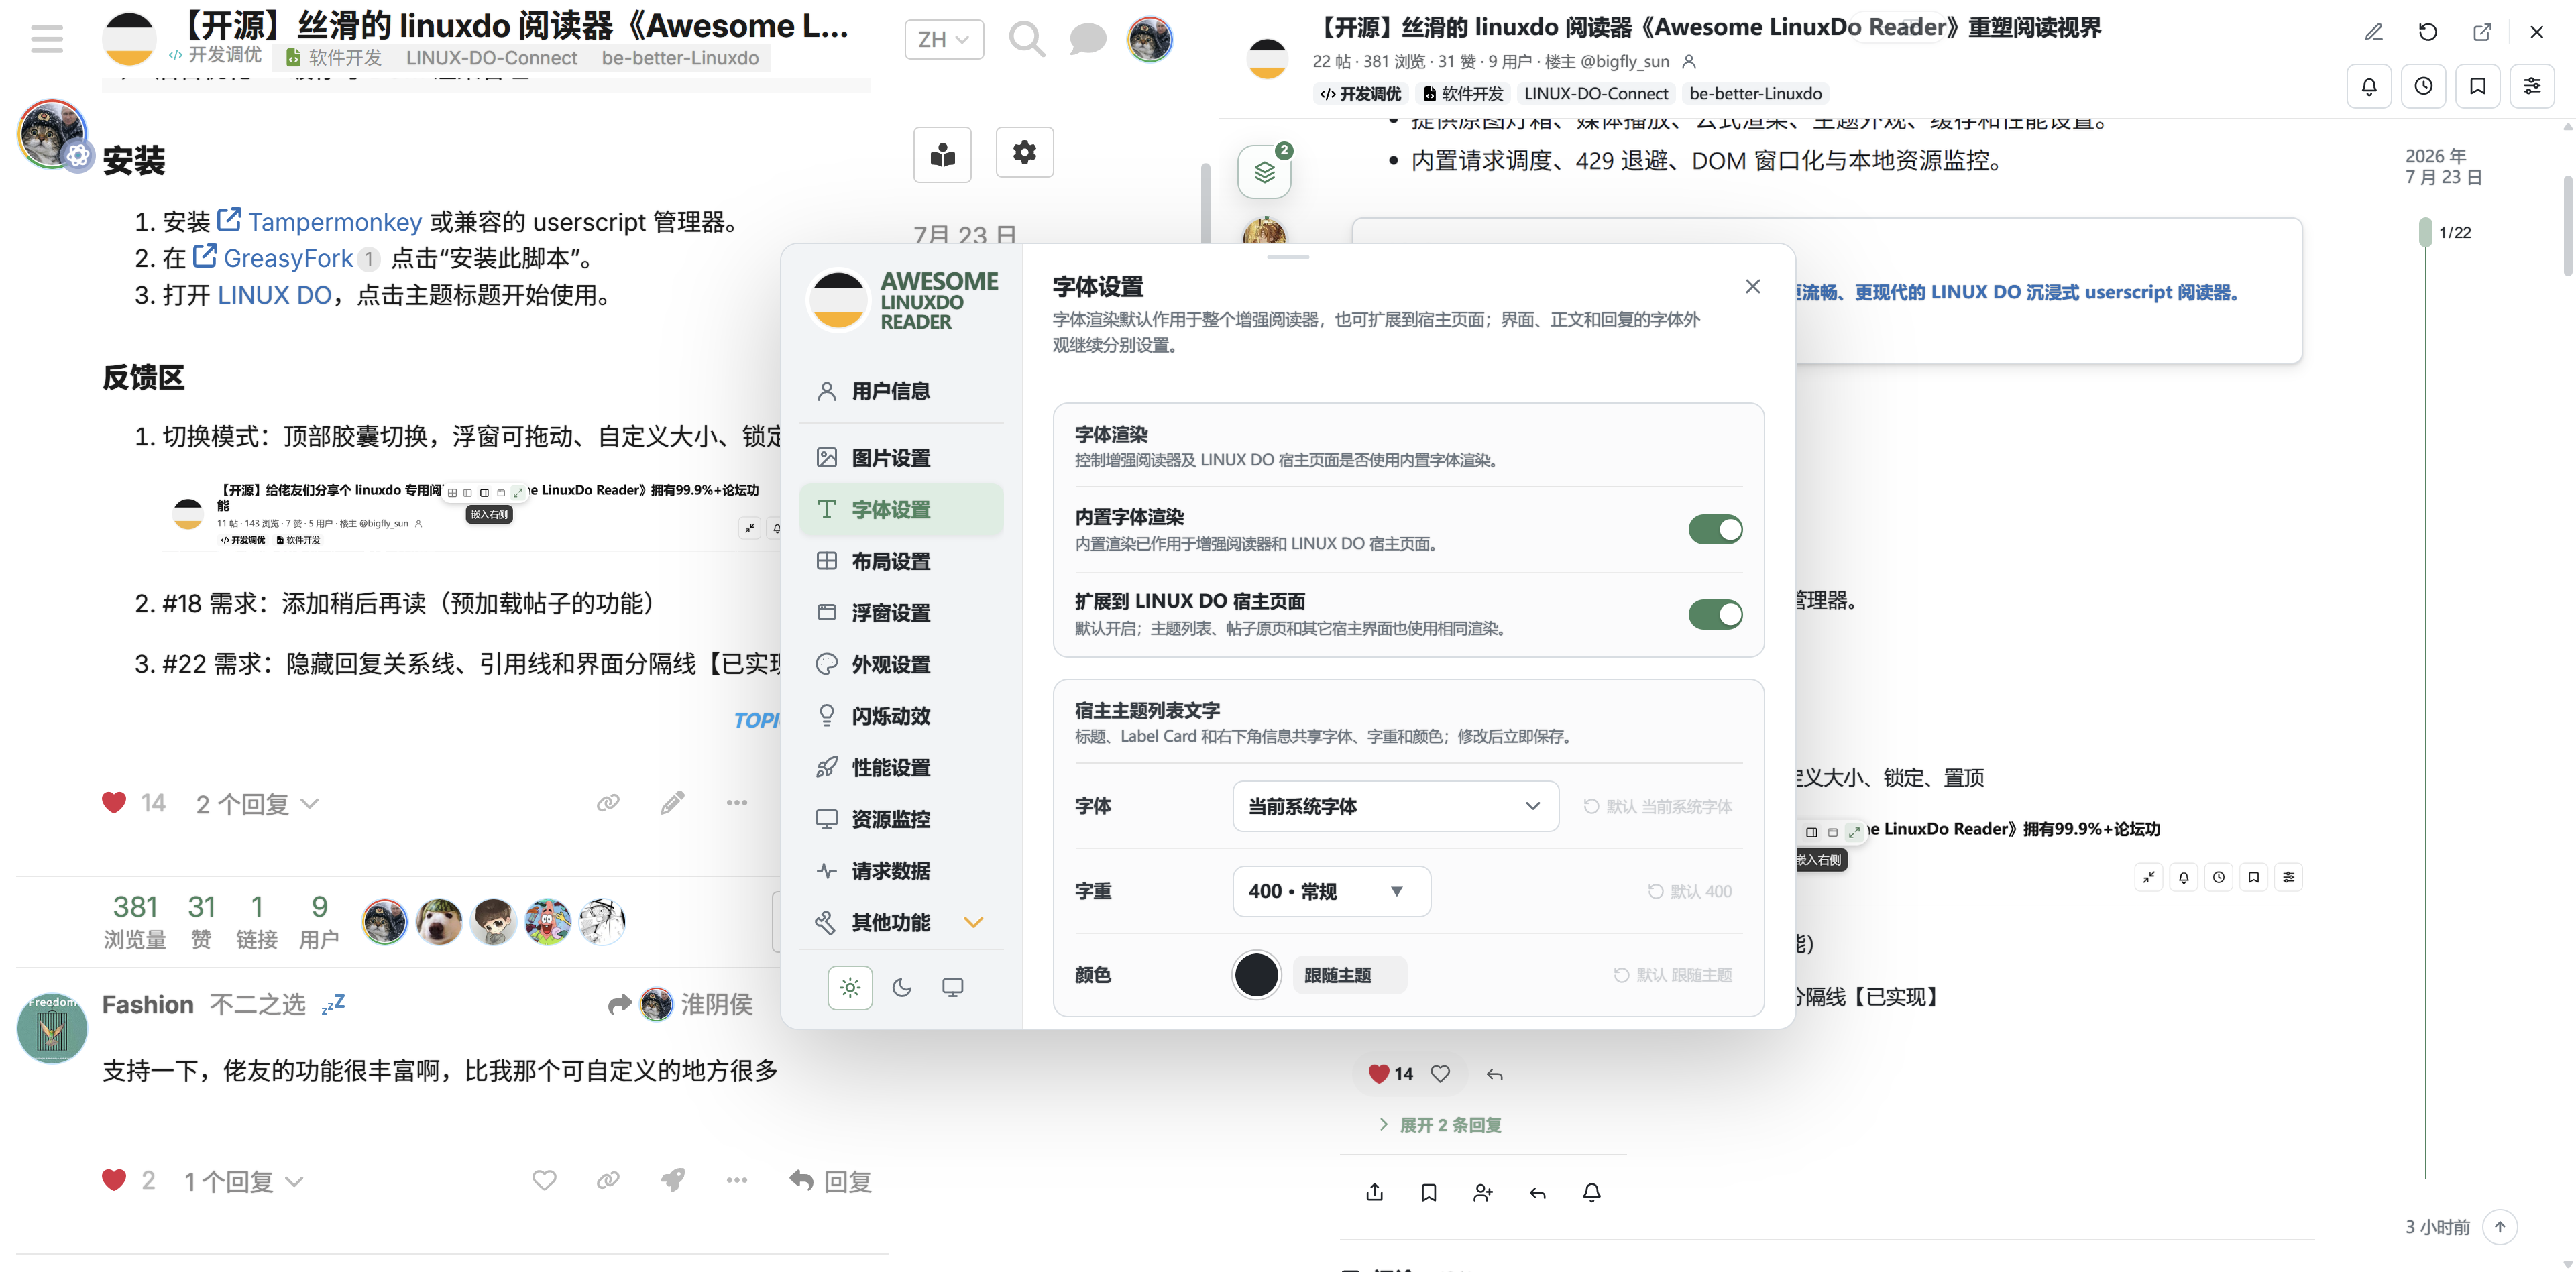Click the share icon below the reader post
Screen dimensions: 2576x1272
click(x=1375, y=1192)
